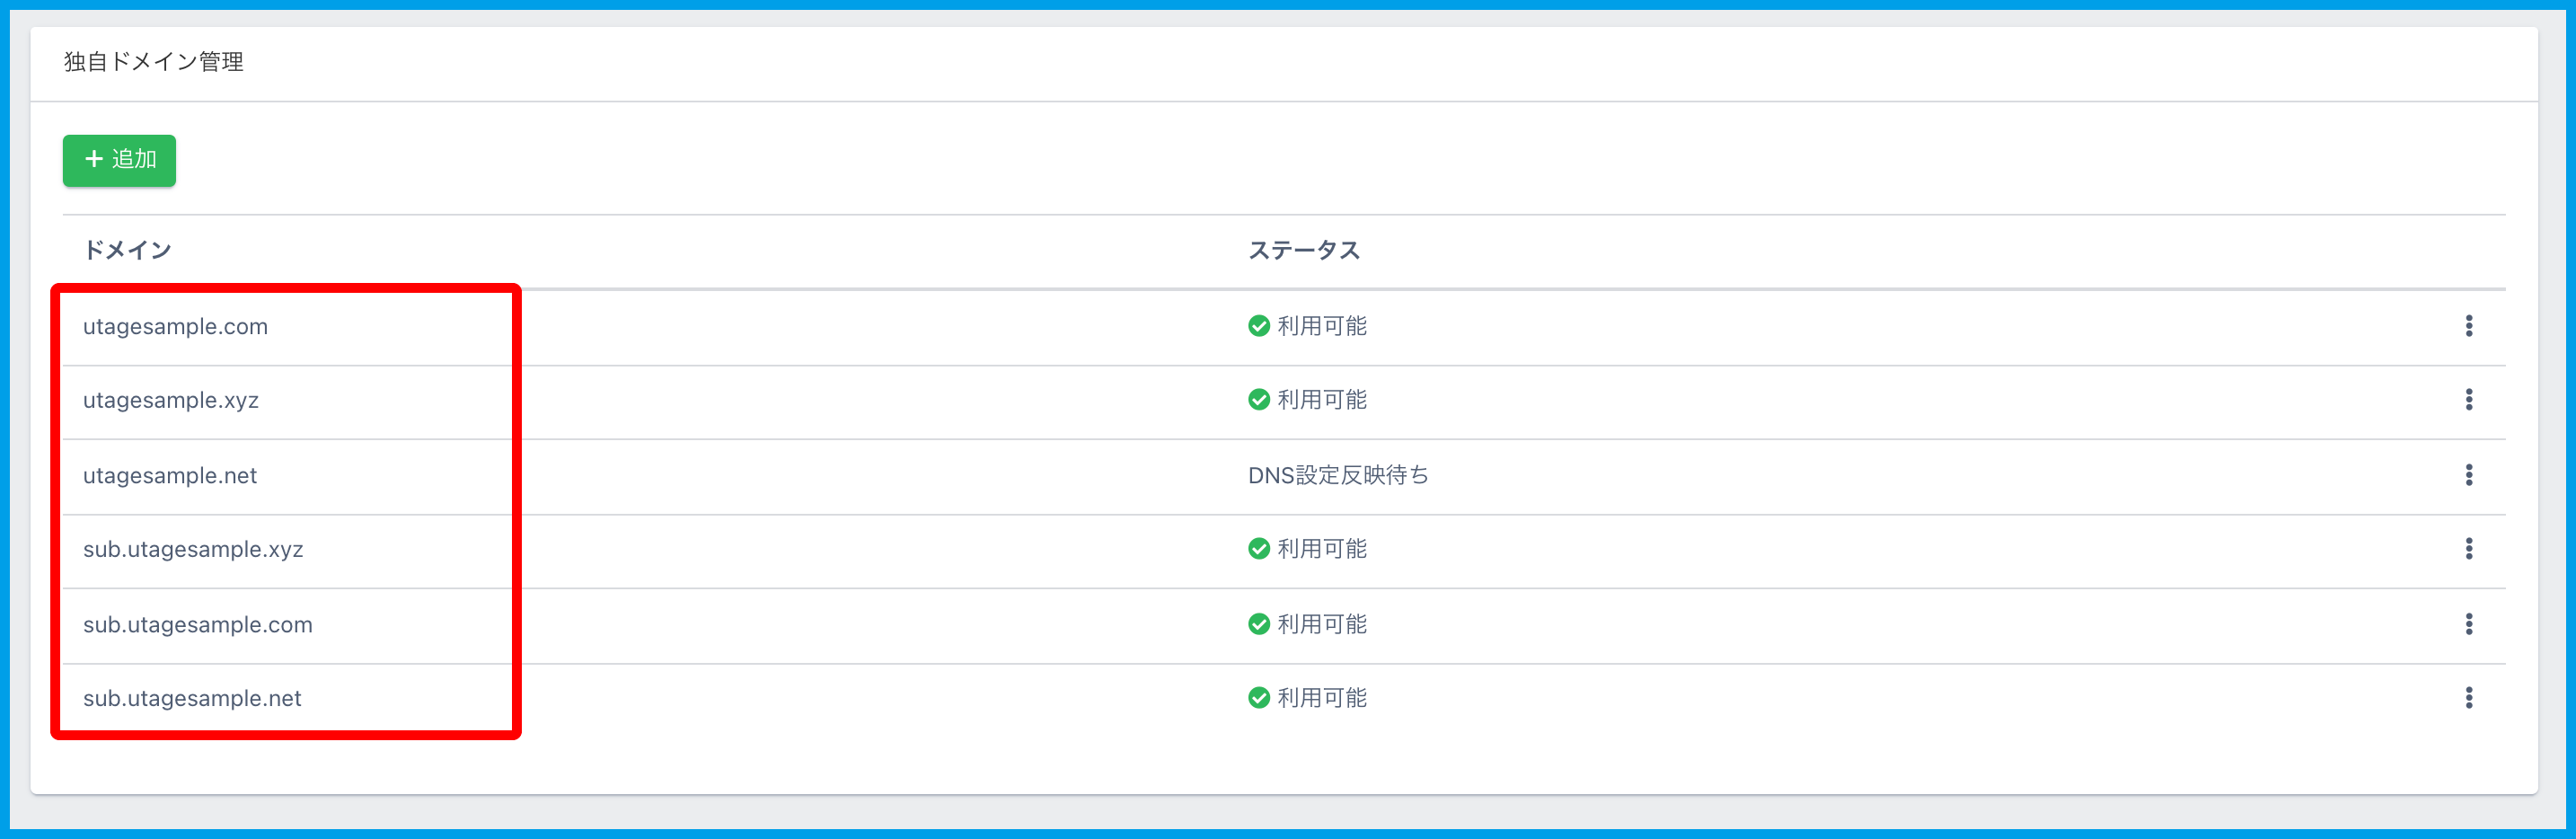Select the utagesample.com domain entry
This screenshot has height=839, width=2576.
click(x=175, y=327)
